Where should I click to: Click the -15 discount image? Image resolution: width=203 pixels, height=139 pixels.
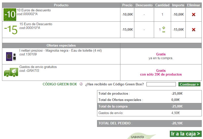click(11, 30)
